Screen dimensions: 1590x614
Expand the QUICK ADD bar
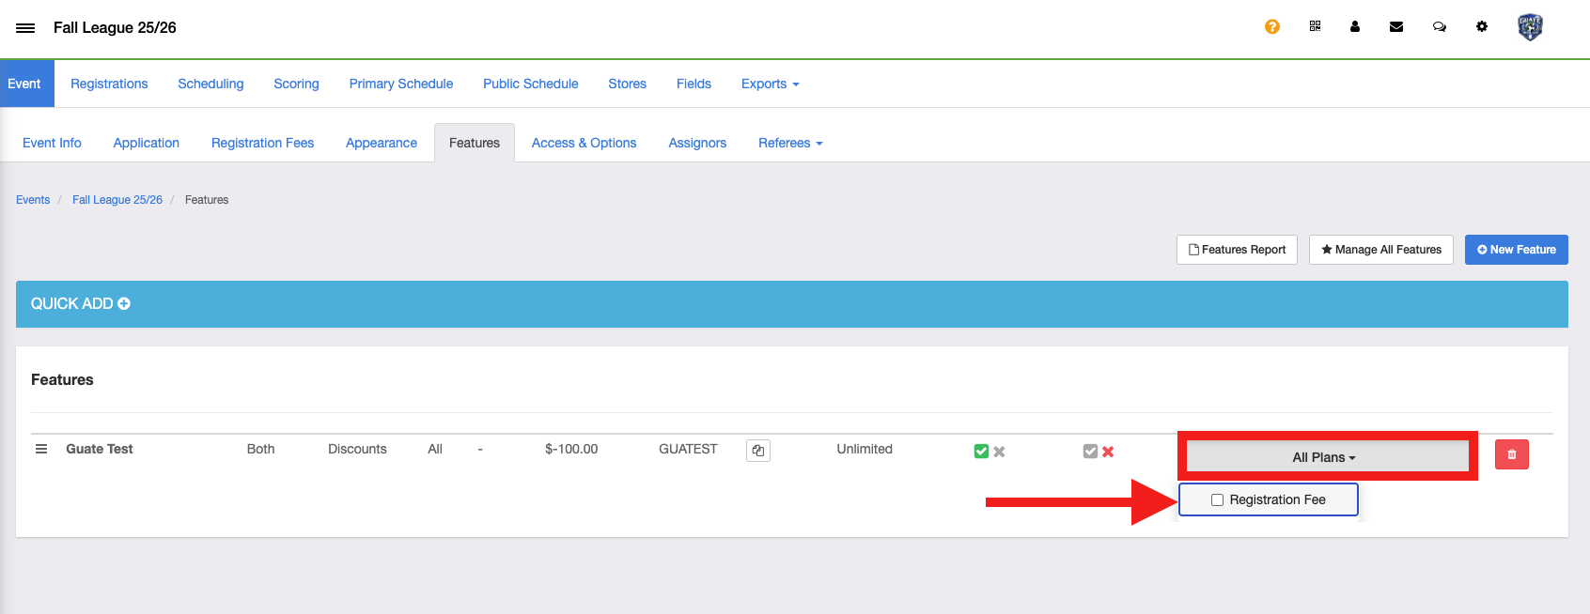pyautogui.click(x=81, y=304)
